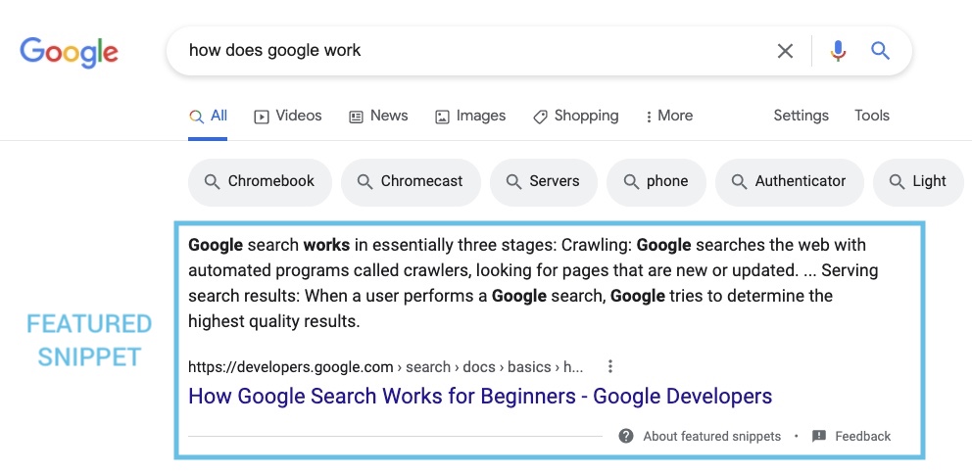
Task: Switch to the Images tab
Action: 470,116
